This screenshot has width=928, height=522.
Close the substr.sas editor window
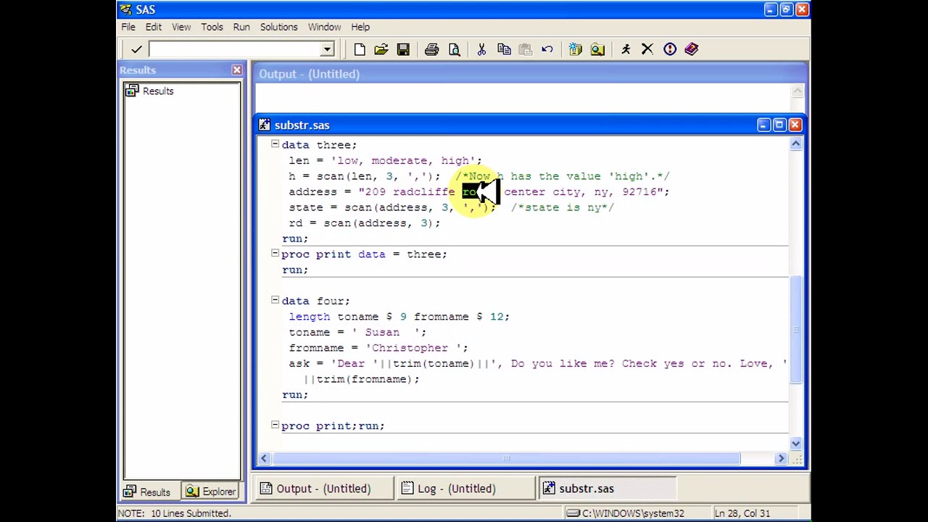[795, 125]
